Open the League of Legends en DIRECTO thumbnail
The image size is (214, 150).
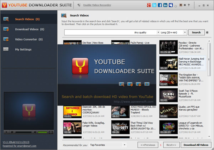pyautogui.click(x=169, y=127)
